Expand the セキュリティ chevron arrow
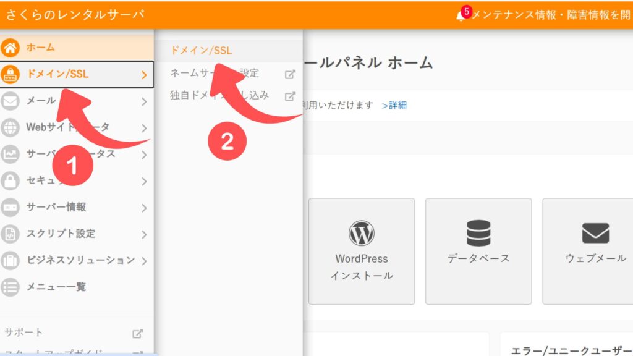 pos(144,181)
